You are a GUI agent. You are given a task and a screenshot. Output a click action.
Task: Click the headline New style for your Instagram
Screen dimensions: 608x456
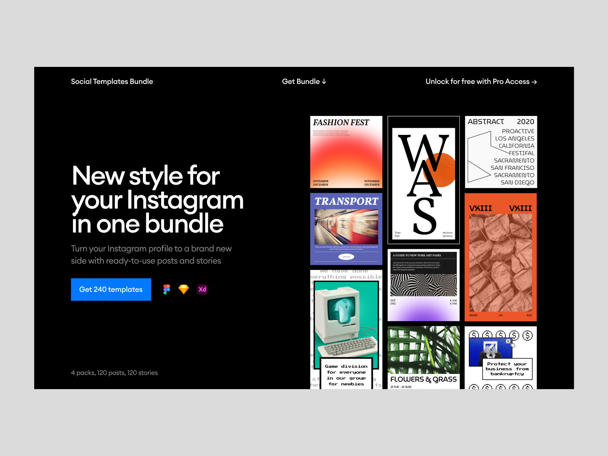point(157,199)
